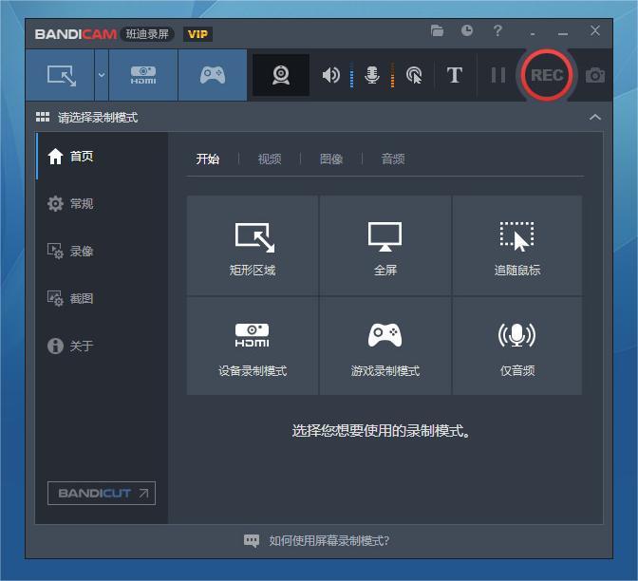Minimize to tray with small dash button
This screenshot has height=581, width=638.
[533, 34]
